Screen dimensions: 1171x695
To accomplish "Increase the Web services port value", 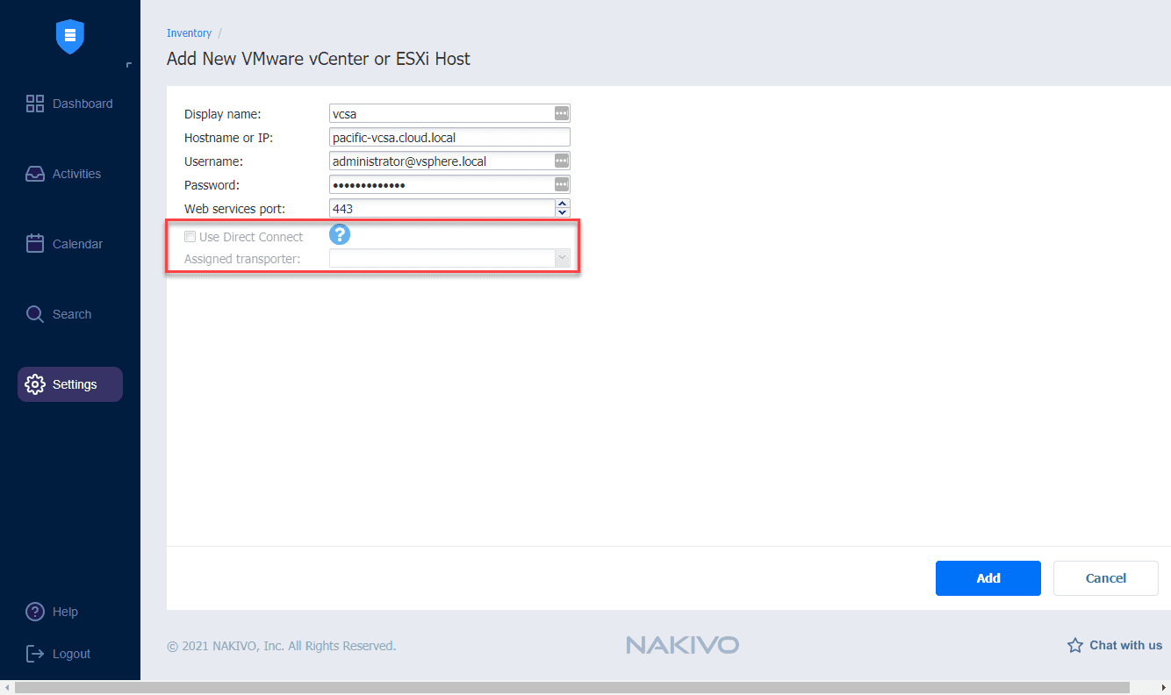I will (x=563, y=204).
